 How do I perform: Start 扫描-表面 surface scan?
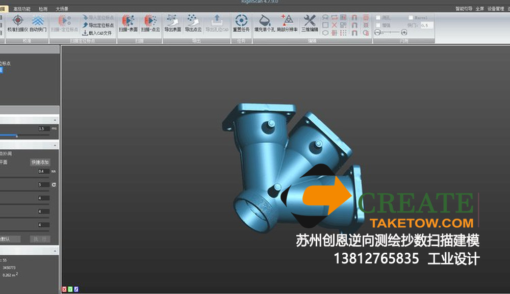pos(128,23)
